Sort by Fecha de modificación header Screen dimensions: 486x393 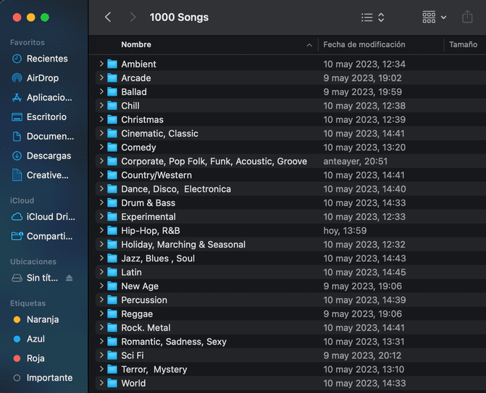pos(364,45)
